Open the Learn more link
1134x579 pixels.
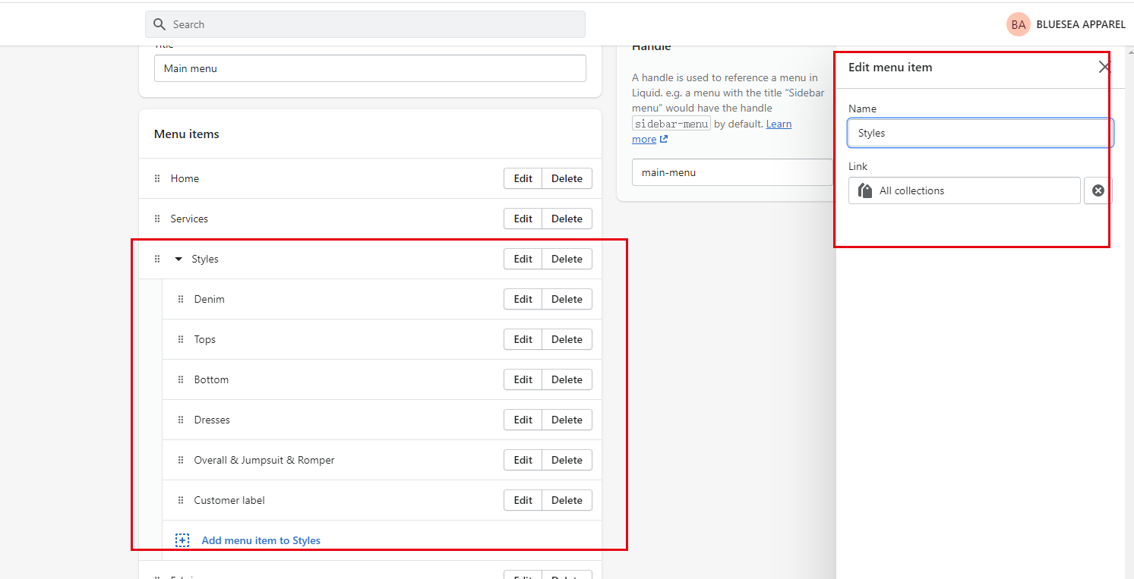pos(779,124)
